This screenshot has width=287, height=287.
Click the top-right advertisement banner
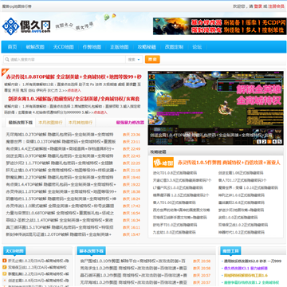(219, 26)
